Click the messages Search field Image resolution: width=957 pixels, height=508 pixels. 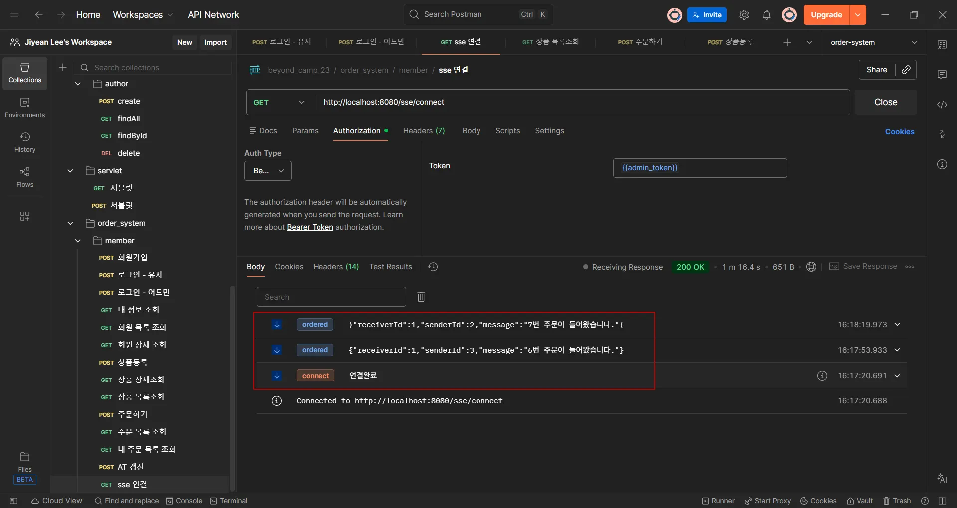click(331, 297)
